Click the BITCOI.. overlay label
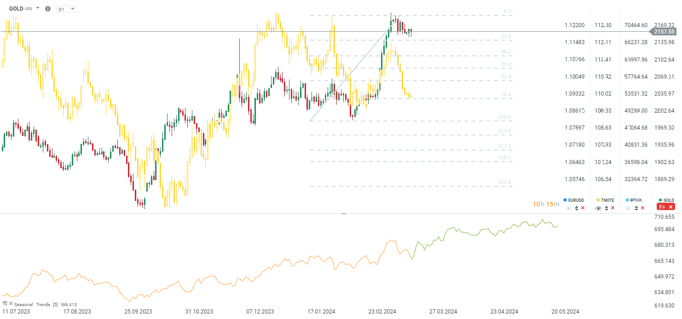 pyautogui.click(x=637, y=200)
